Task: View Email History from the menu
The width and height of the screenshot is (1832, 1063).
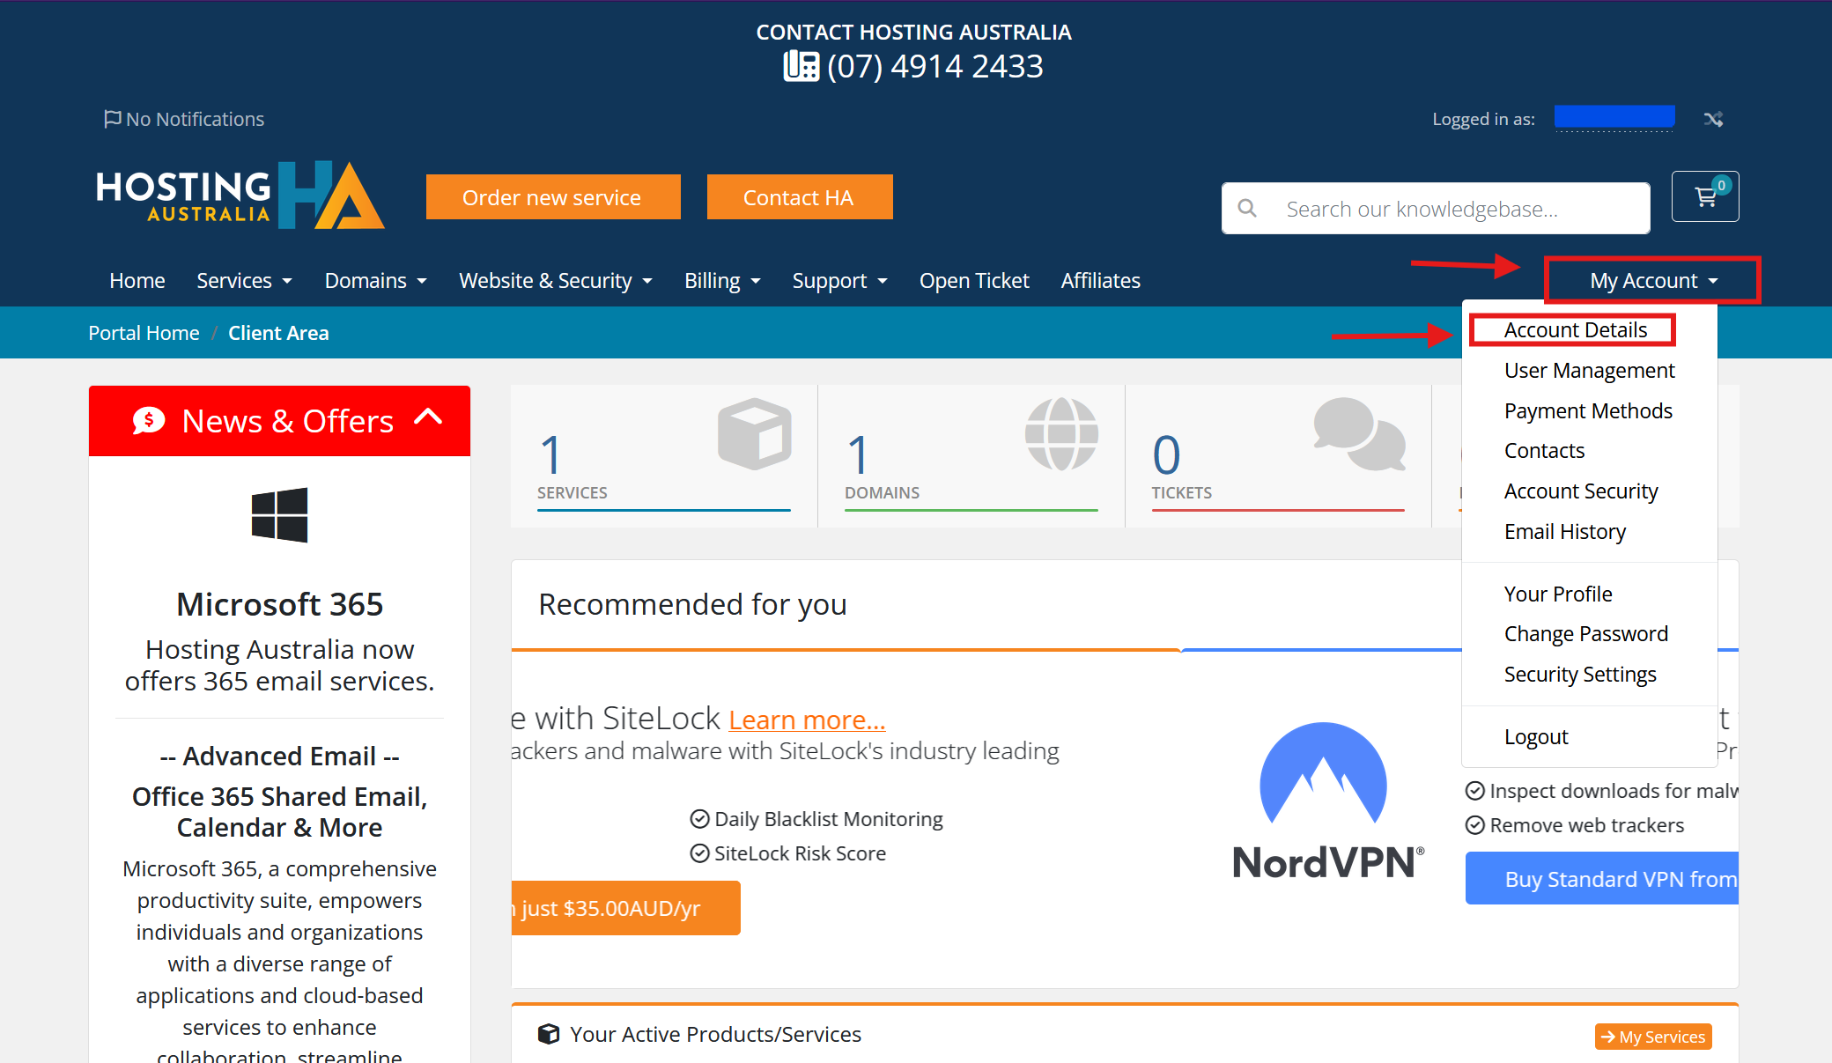Action: pyautogui.click(x=1565, y=532)
